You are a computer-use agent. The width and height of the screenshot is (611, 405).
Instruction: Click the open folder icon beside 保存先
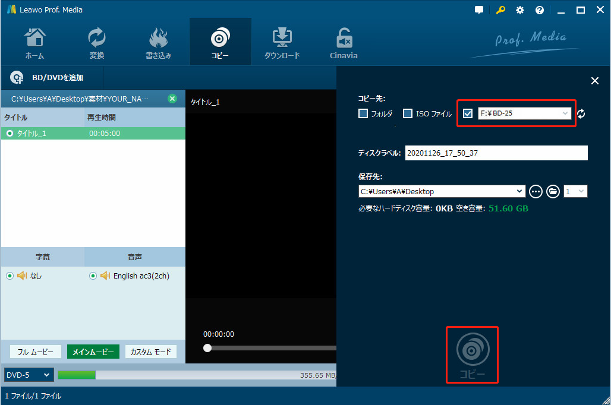coord(553,191)
